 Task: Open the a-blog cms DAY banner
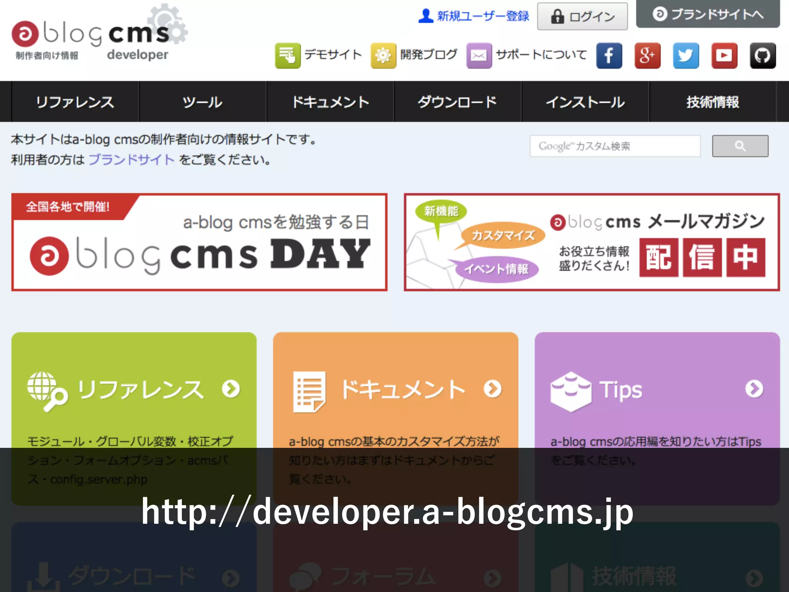(x=199, y=242)
